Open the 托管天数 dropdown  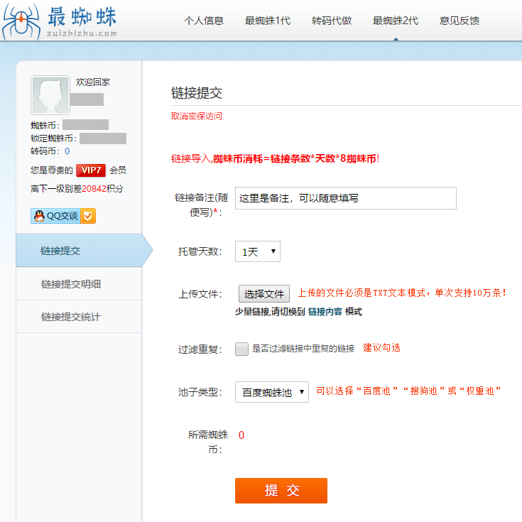pyautogui.click(x=257, y=251)
